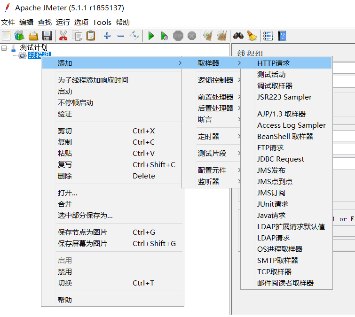
Task: Click the Save floppy disk icon
Action: point(47,36)
